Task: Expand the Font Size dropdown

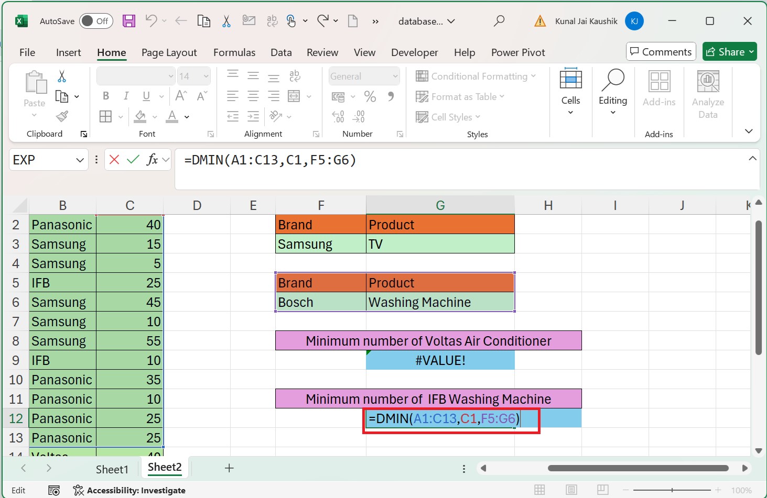Action: point(206,76)
